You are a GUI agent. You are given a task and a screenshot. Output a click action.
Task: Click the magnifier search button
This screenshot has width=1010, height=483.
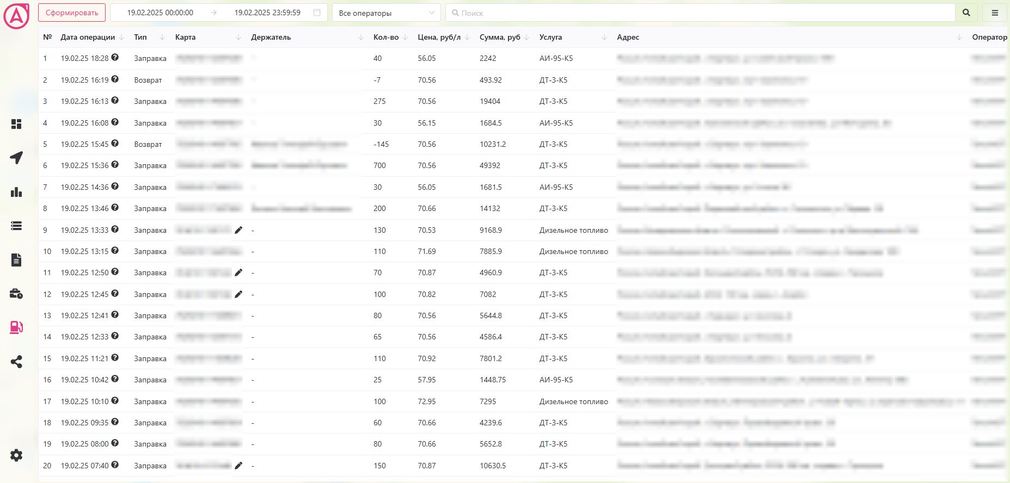(x=966, y=13)
